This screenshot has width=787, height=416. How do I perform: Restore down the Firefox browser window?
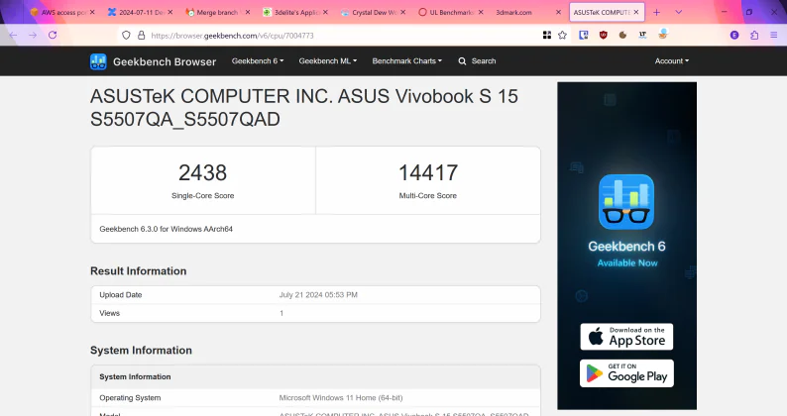tap(749, 12)
